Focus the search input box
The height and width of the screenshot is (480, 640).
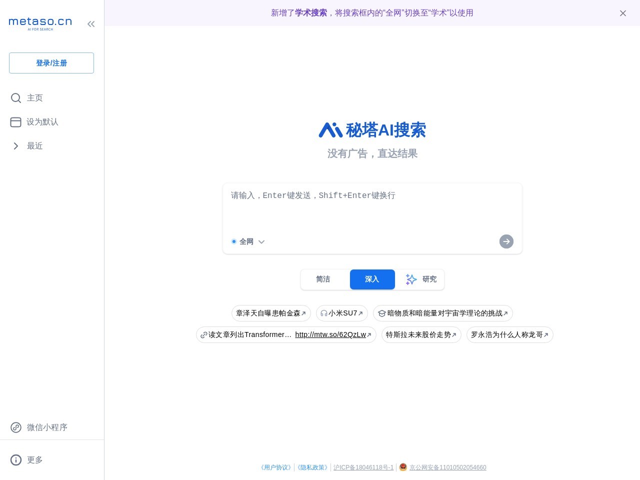tap(372, 207)
